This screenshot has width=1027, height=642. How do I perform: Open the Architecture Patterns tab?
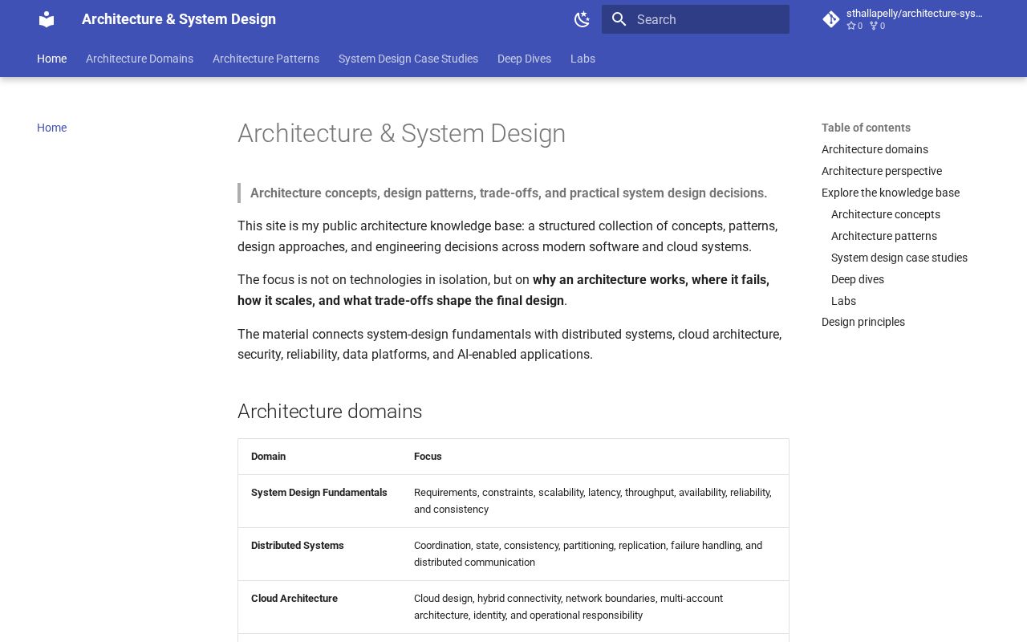(x=266, y=59)
